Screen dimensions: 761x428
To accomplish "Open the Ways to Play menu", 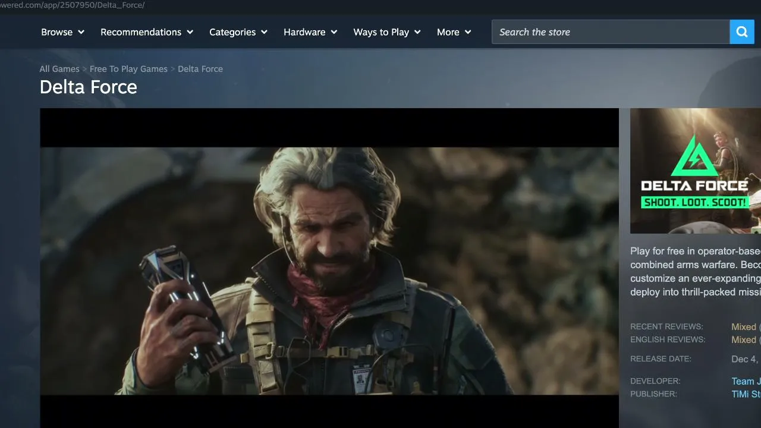I will tap(387, 32).
